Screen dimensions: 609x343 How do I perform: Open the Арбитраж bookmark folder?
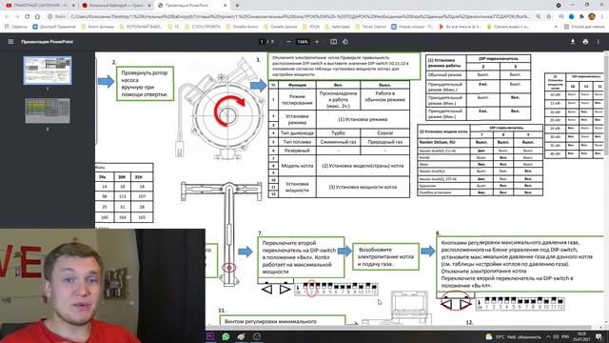click(x=338, y=27)
